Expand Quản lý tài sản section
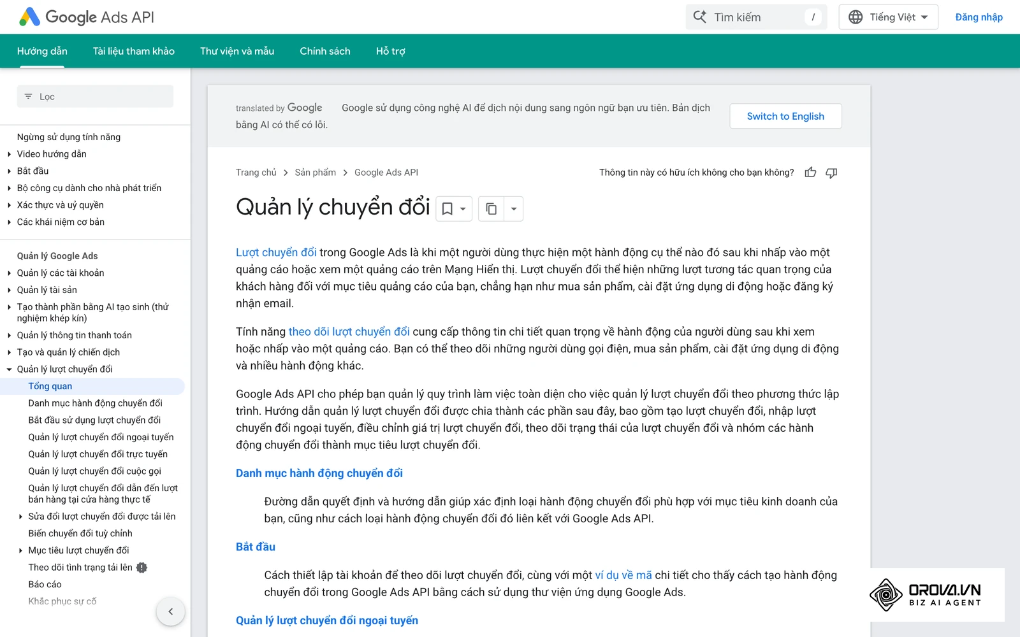The image size is (1020, 637). coord(9,290)
